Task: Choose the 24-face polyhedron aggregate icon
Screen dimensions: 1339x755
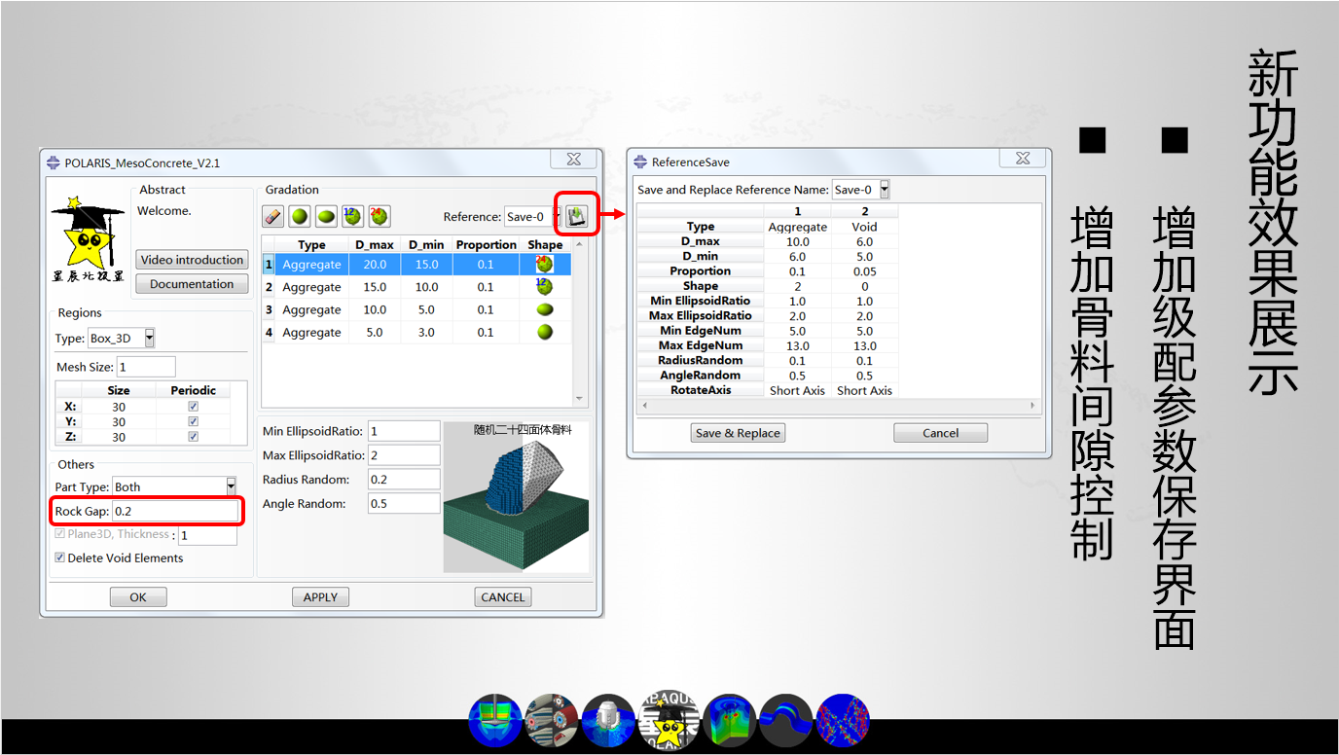Action: [x=379, y=217]
